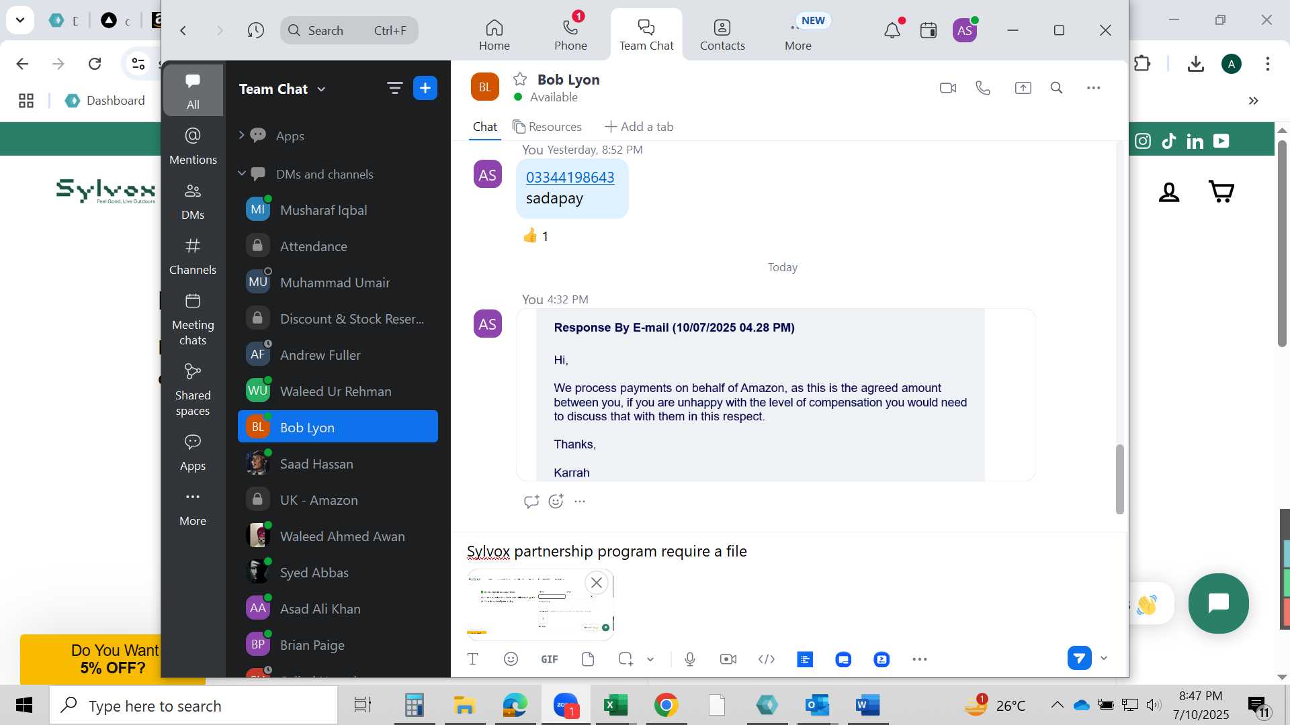Open chat with Syed Abbas
This screenshot has width=1290, height=725.
click(338, 573)
